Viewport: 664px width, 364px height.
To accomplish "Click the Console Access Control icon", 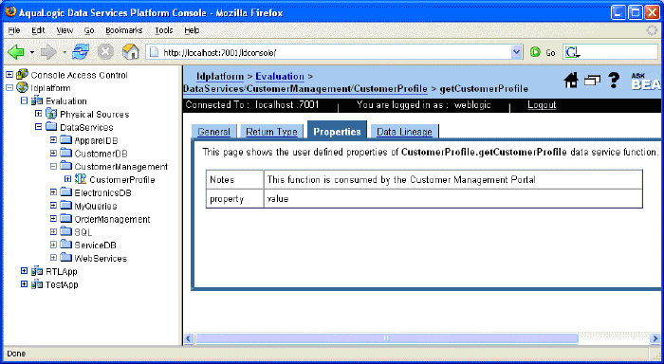I will pos(22,75).
